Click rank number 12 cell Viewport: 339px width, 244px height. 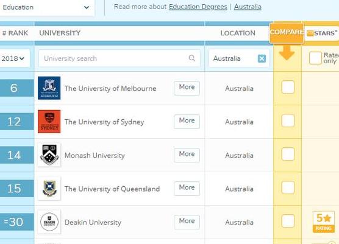tap(17, 122)
